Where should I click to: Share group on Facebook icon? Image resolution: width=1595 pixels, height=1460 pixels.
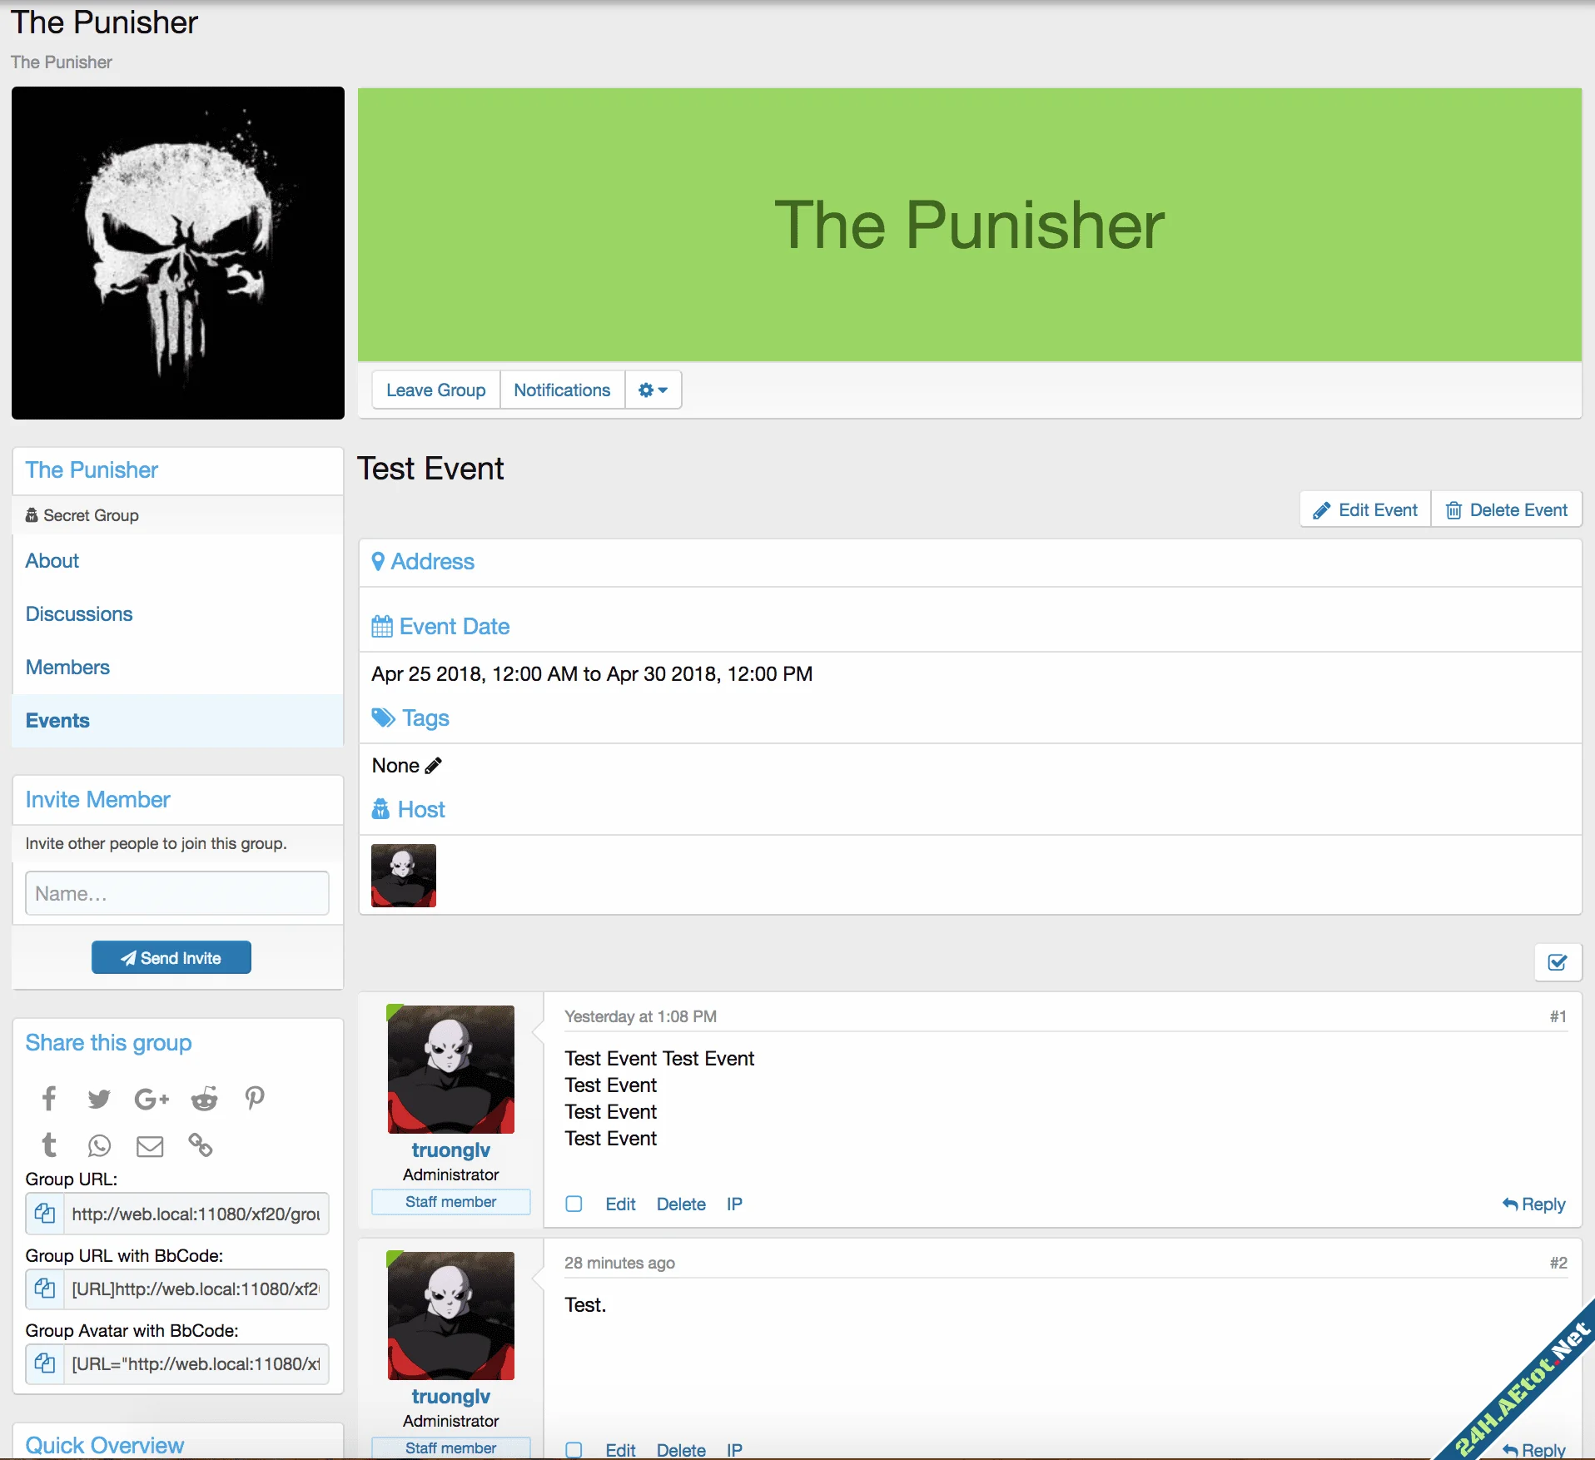pyautogui.click(x=49, y=1099)
